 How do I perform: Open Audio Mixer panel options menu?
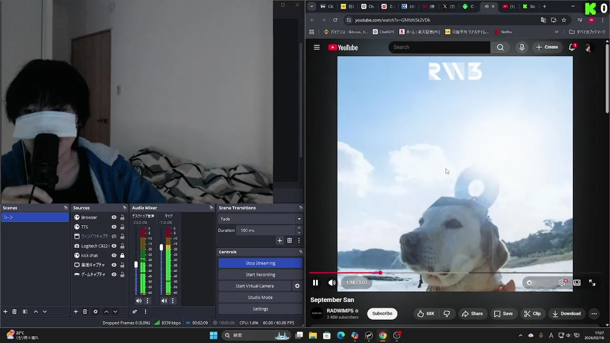point(145,312)
